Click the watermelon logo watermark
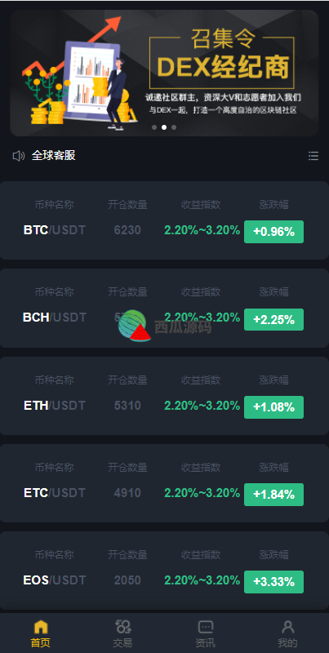 (134, 326)
